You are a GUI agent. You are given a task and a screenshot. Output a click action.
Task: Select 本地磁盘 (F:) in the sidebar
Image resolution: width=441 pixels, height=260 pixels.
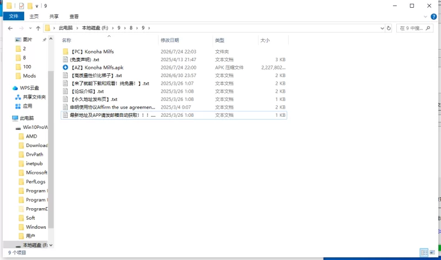[35, 245]
